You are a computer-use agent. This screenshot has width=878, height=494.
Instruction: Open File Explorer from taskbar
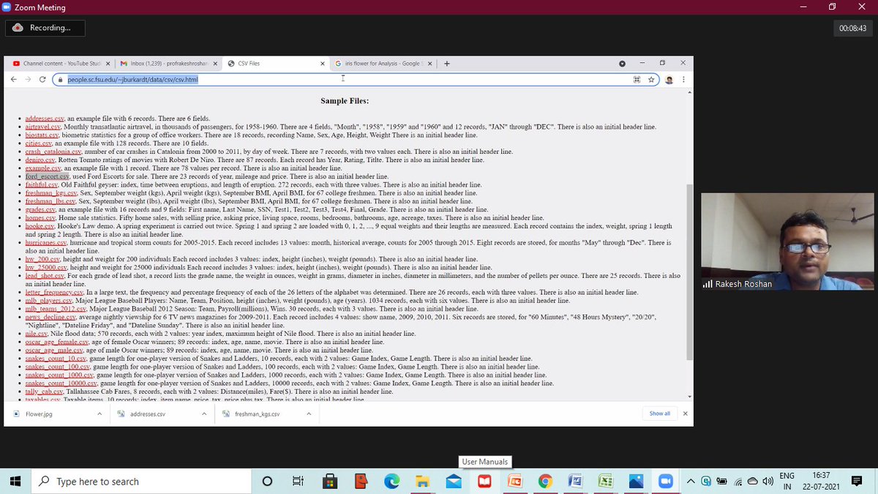click(422, 481)
